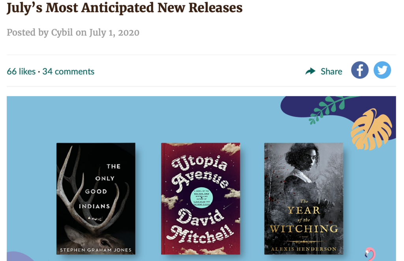Click the Facebook share icon
The image size is (404, 261).
point(360,70)
